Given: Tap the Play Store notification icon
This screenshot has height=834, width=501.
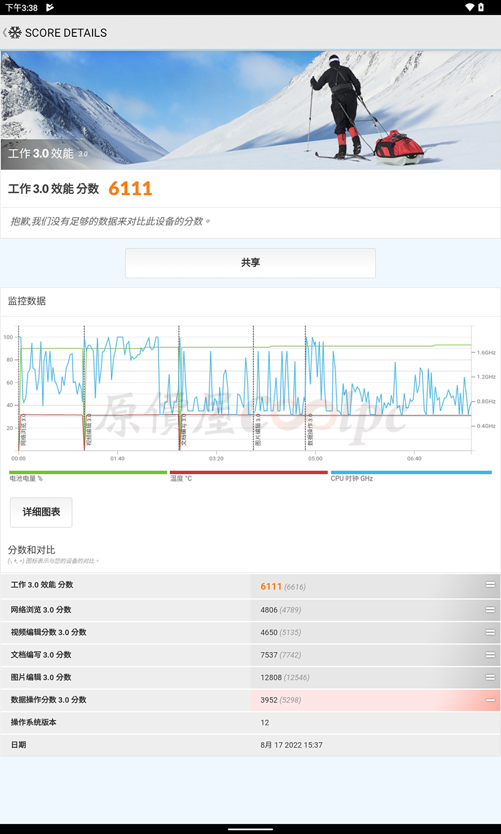Looking at the screenshot, I should pyautogui.click(x=50, y=8).
